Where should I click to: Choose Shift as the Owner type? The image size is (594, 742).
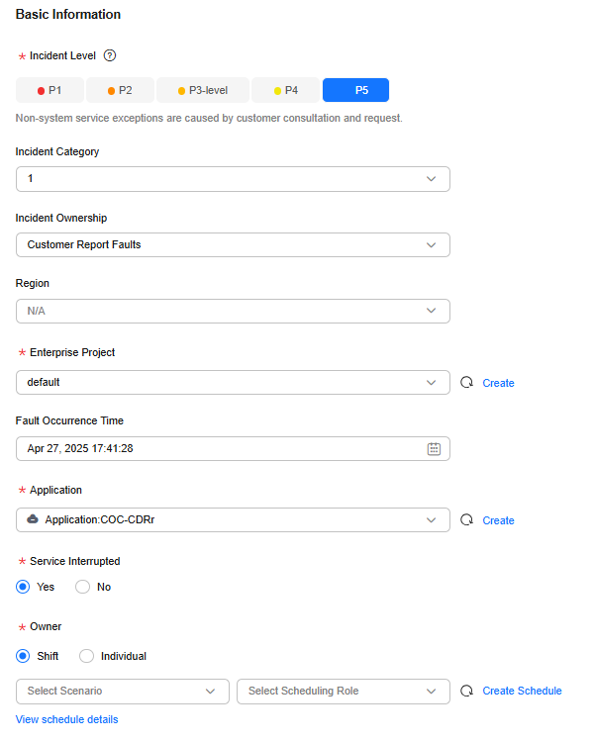coord(24,656)
